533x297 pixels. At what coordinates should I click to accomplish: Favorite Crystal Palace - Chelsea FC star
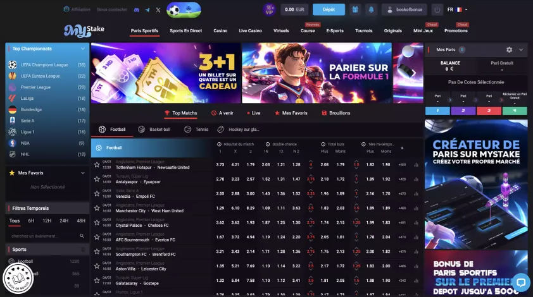coord(97,222)
